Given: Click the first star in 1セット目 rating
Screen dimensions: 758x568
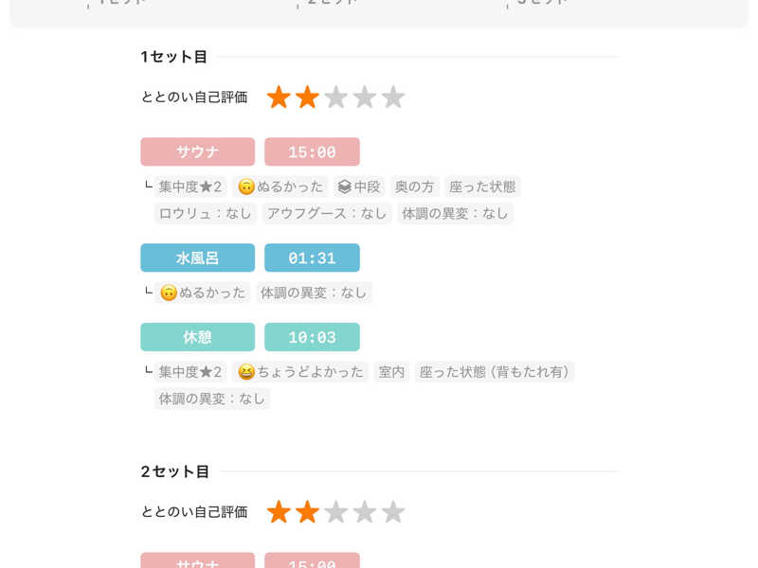Looking at the screenshot, I should 279,98.
